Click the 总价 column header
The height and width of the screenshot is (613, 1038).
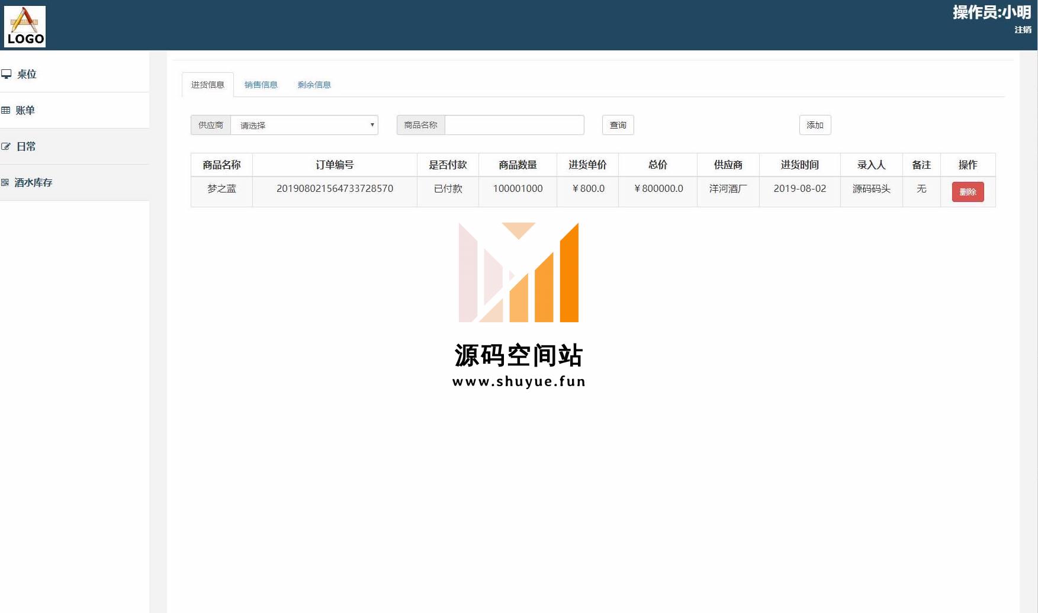tap(658, 165)
